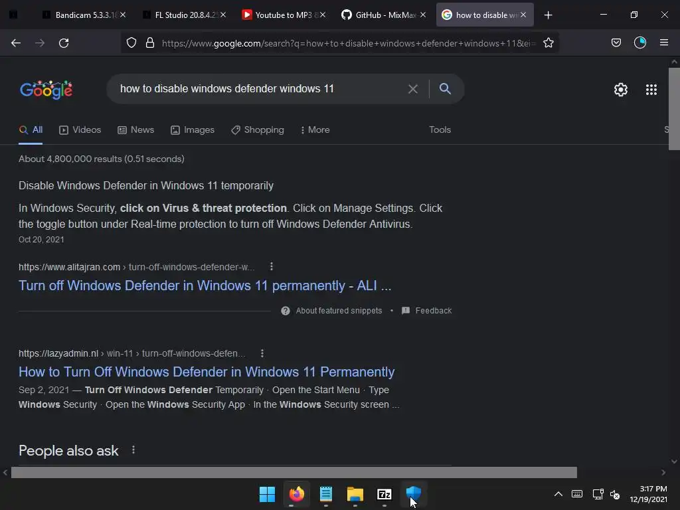Go back to the previous page

click(x=16, y=43)
